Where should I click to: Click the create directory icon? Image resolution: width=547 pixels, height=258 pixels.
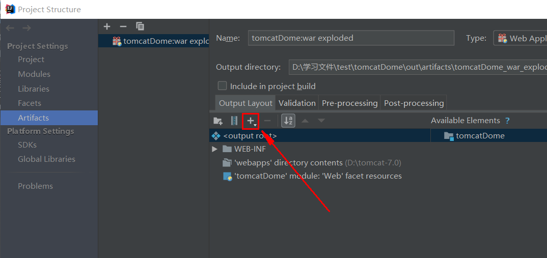click(x=218, y=121)
